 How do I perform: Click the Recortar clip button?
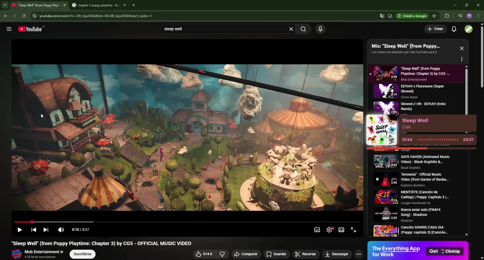point(306,254)
